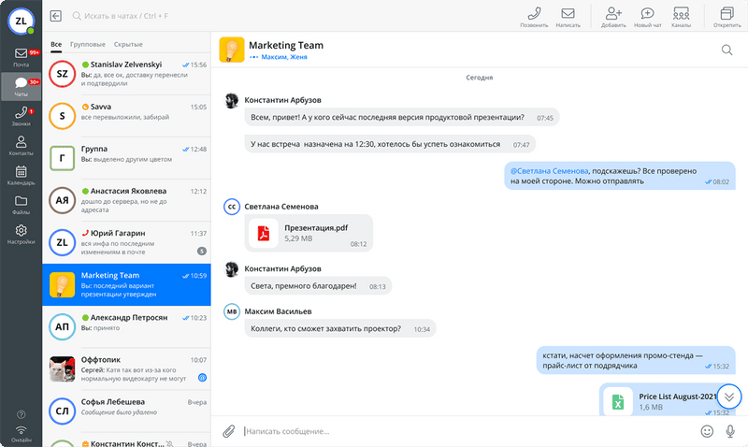Go to Контакты in the sidebar
The image size is (748, 447).
(x=21, y=146)
